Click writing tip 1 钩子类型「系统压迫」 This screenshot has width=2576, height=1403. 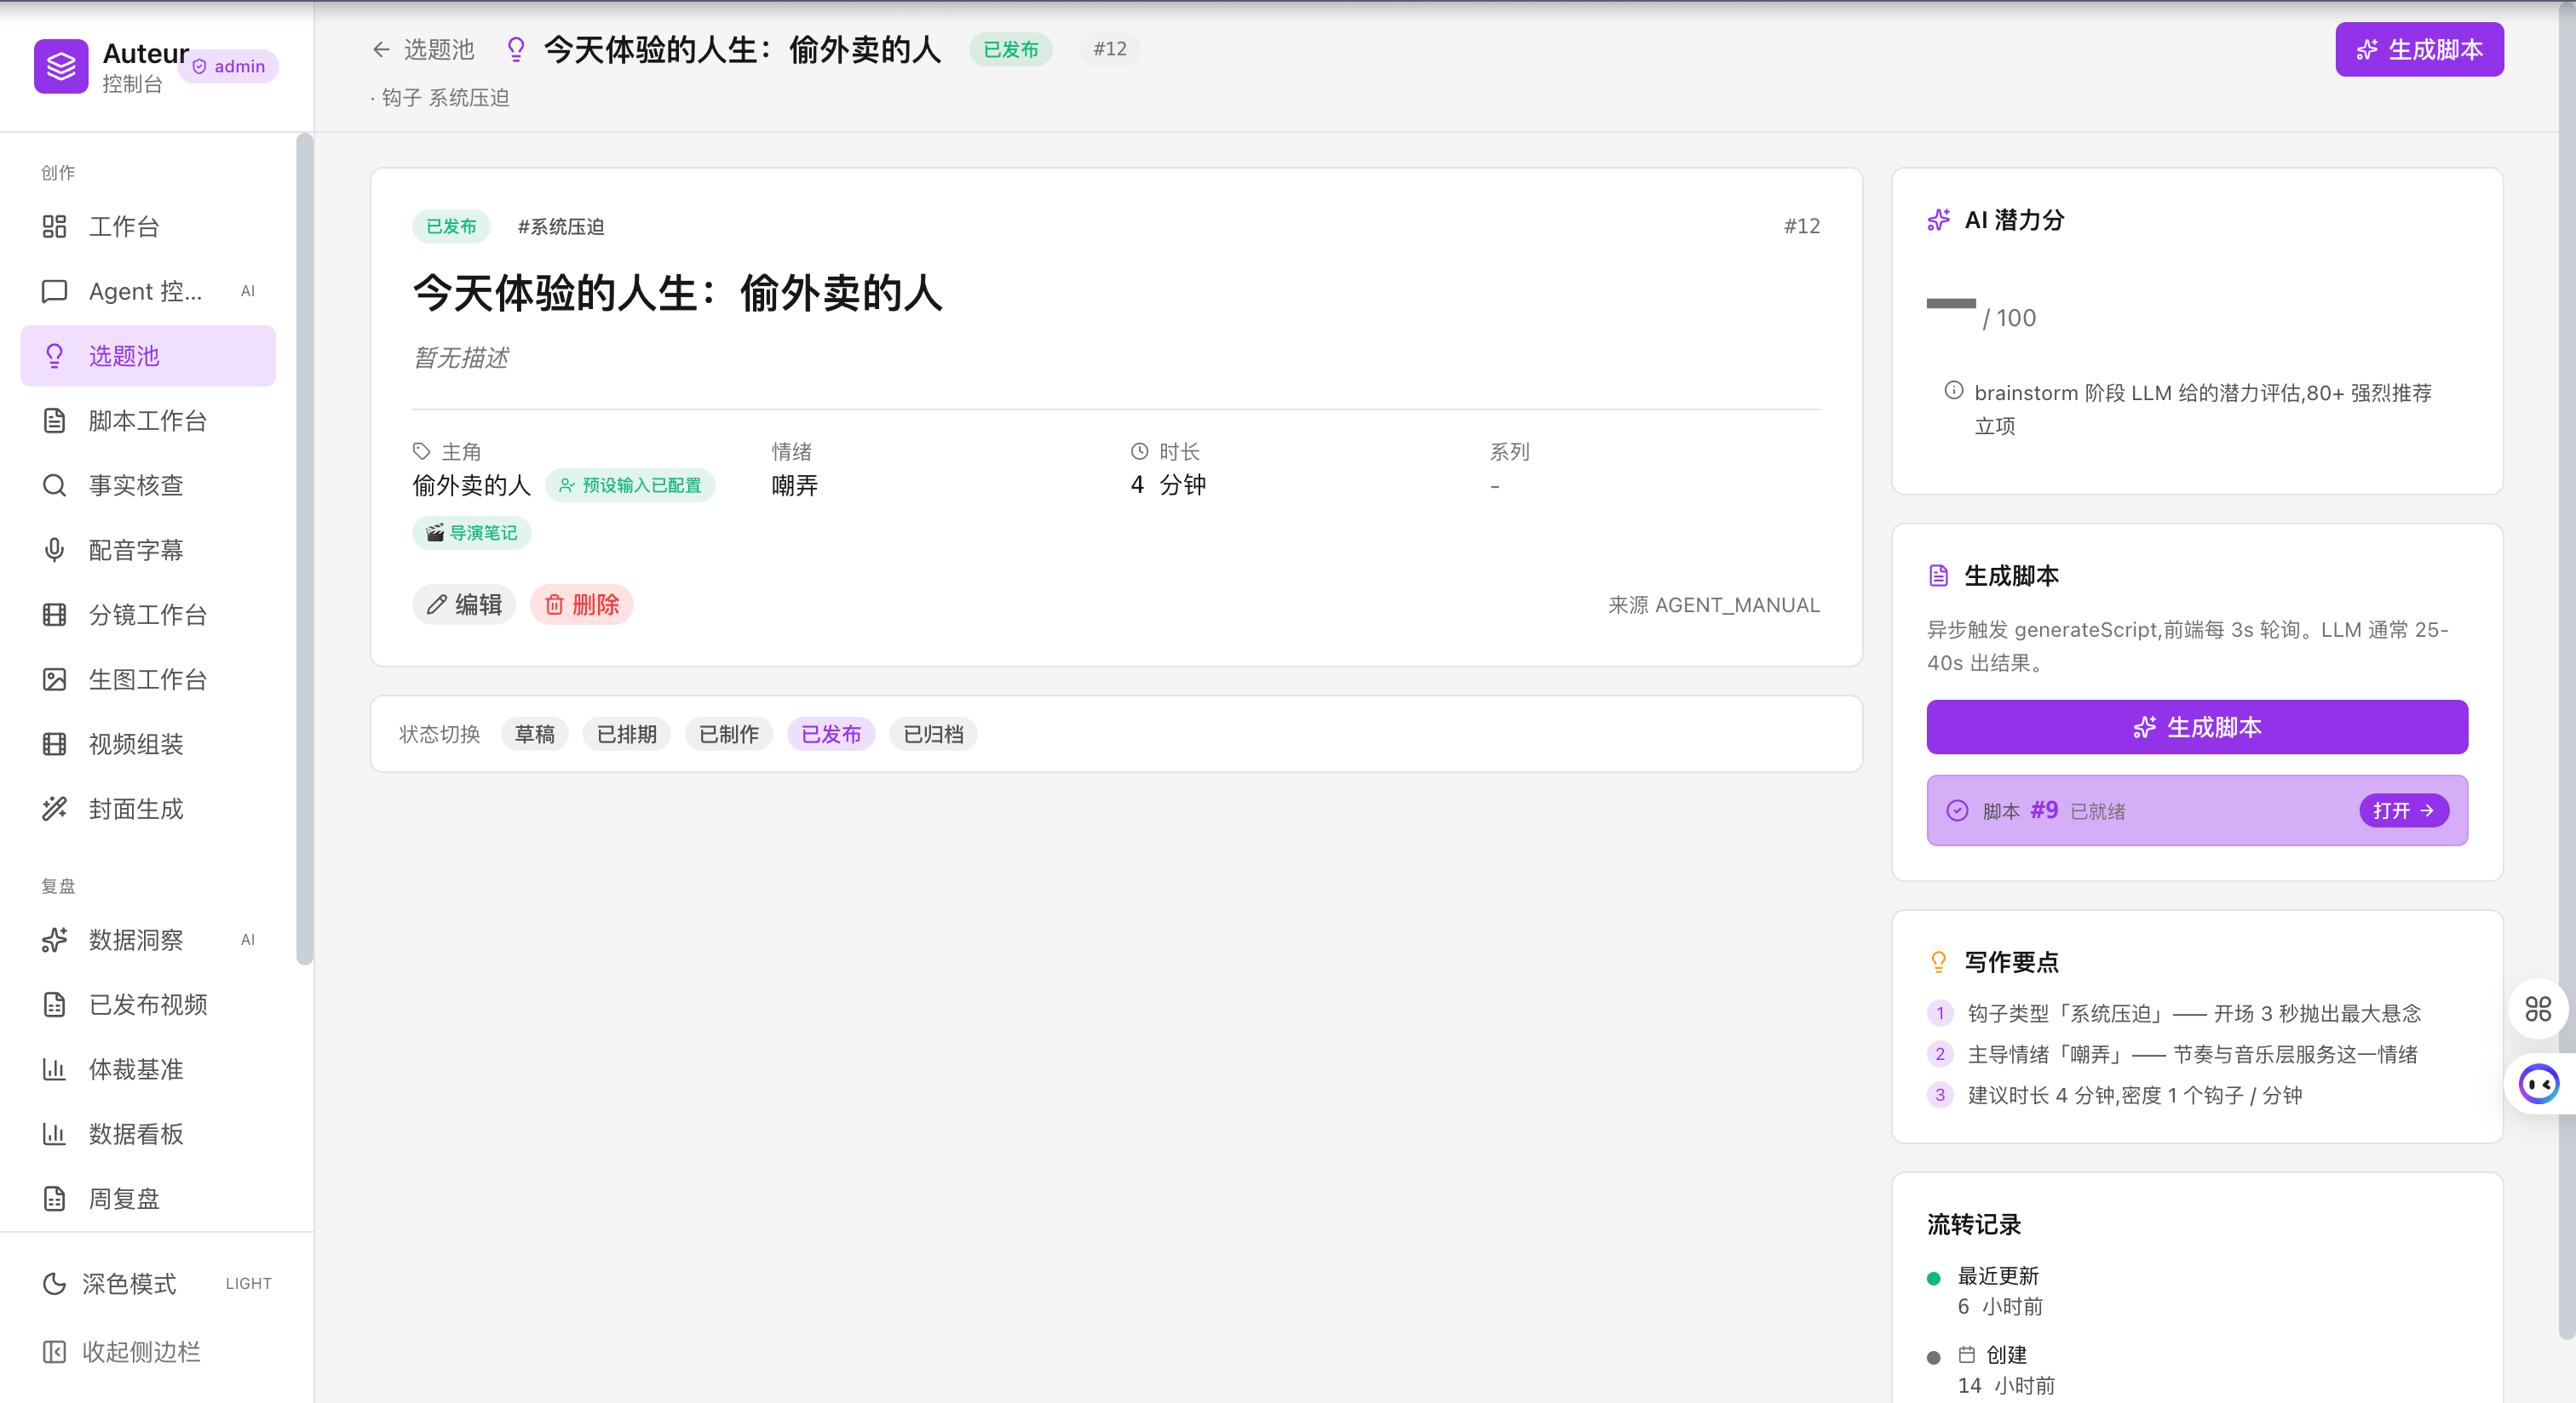coord(2194,1013)
